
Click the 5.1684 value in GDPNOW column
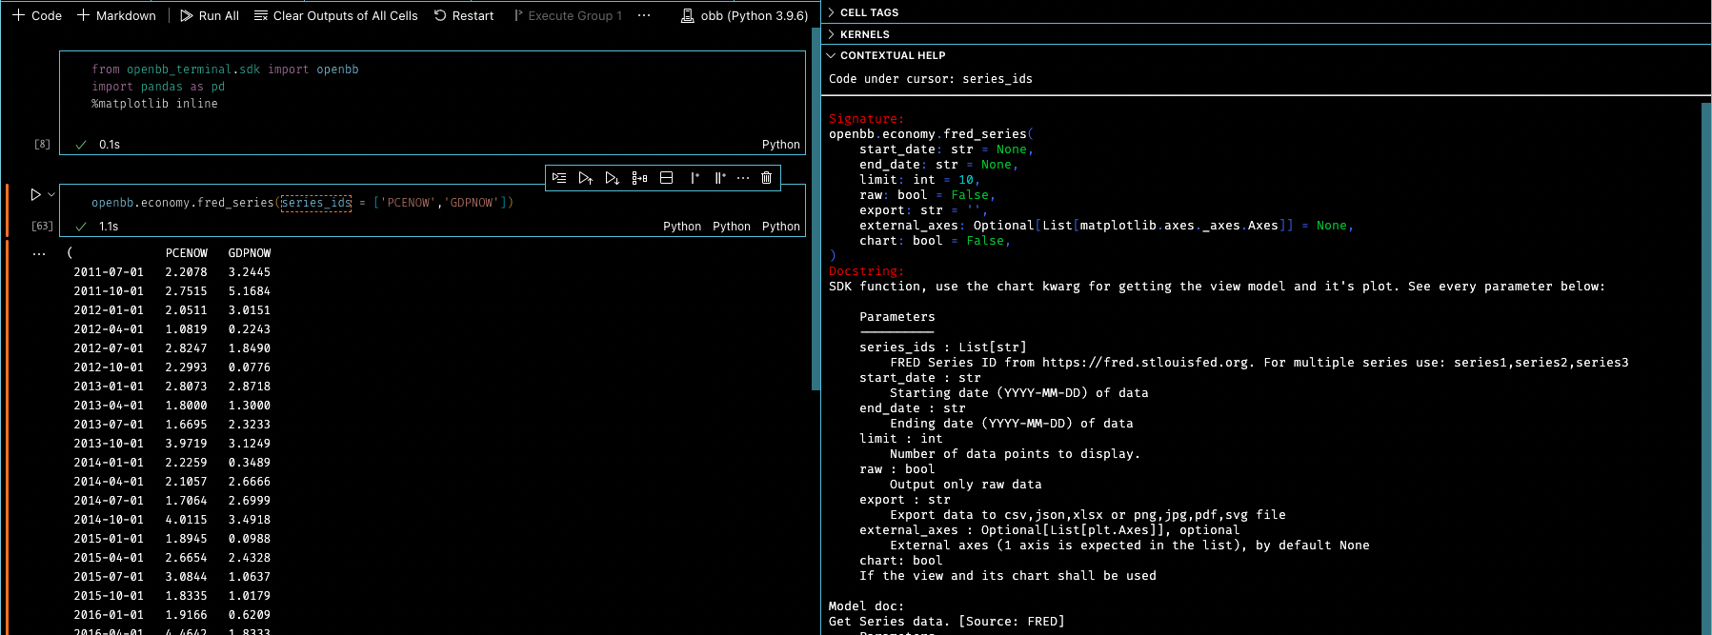point(250,291)
